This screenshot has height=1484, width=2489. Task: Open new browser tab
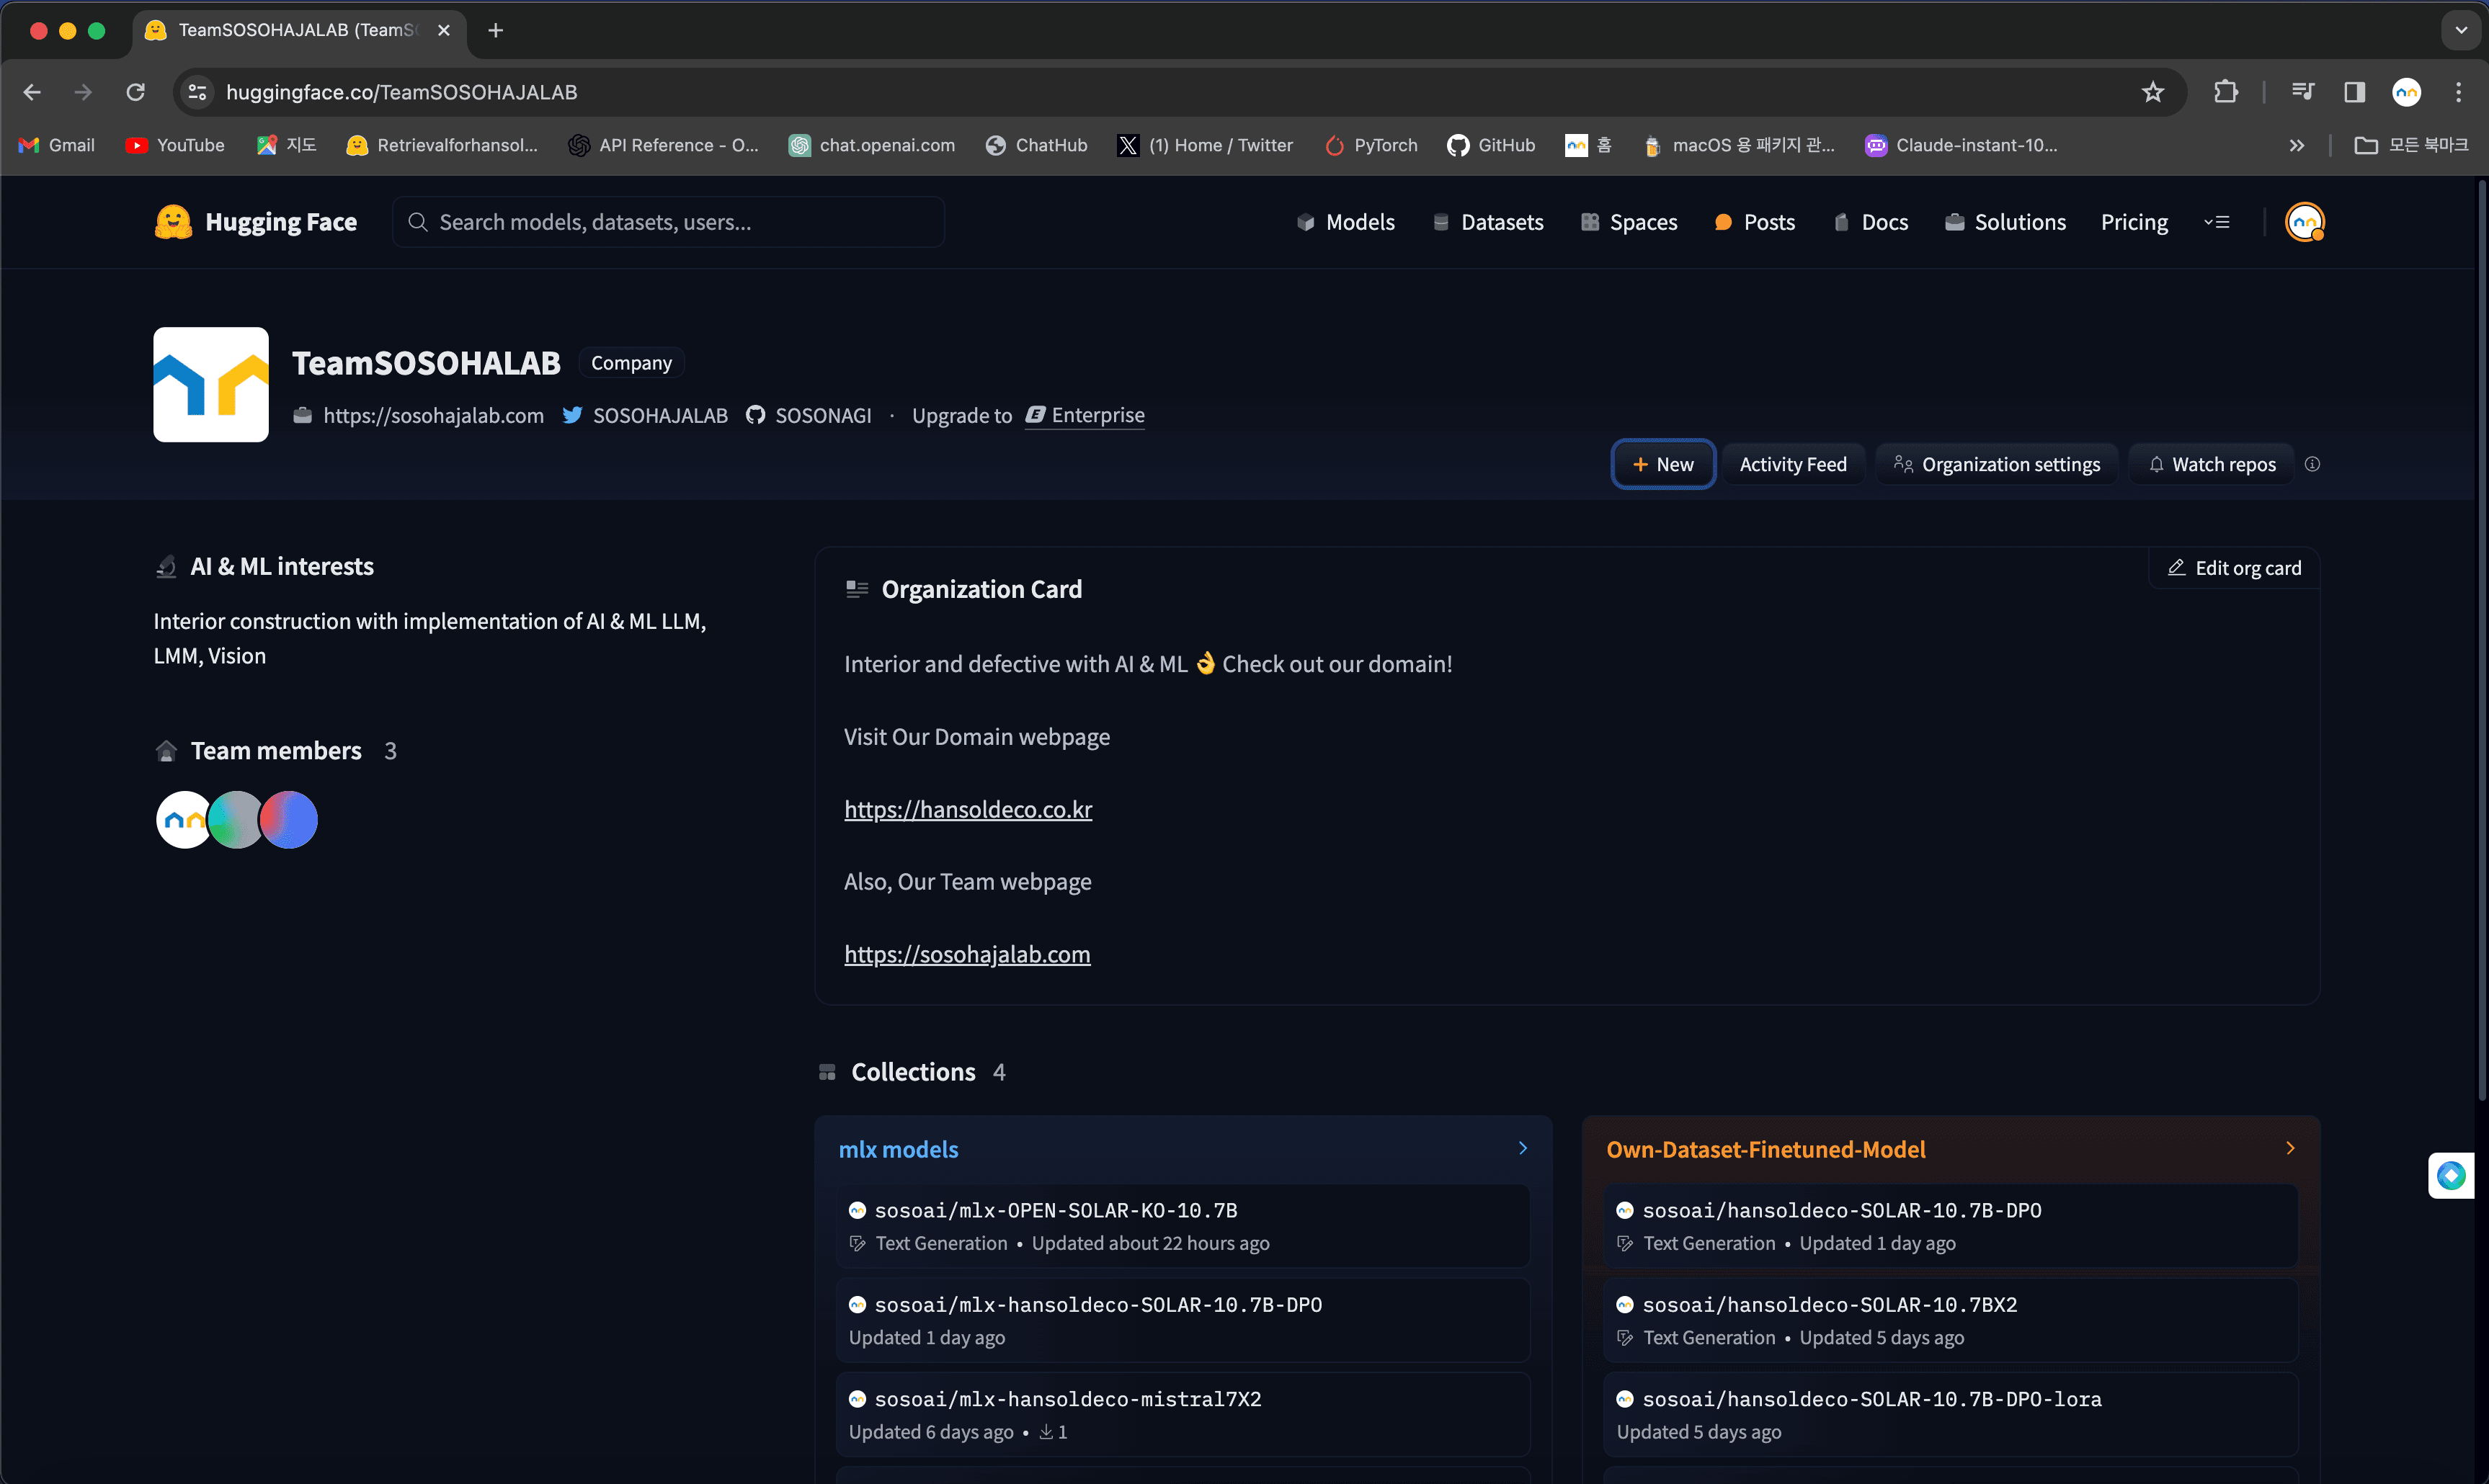(495, 30)
